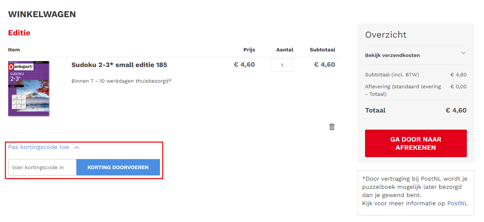The image size is (484, 222).
Task: Click the Totaal amount in the overview
Action: pyautogui.click(x=456, y=110)
